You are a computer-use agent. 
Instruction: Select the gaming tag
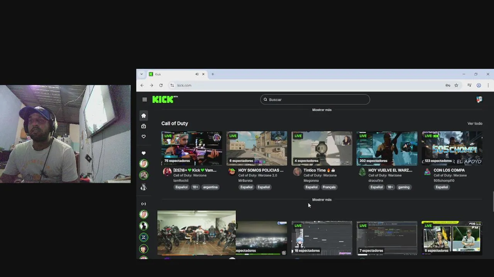click(404, 187)
